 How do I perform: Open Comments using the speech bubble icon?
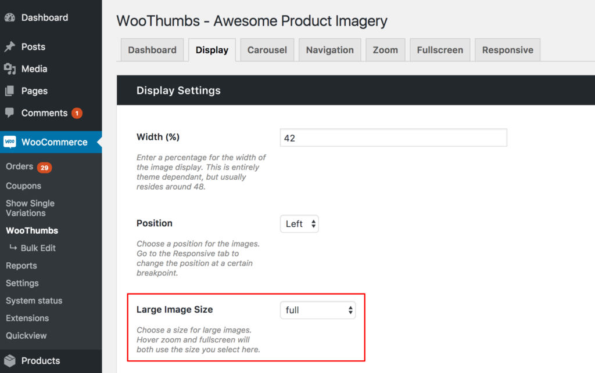[x=10, y=113]
